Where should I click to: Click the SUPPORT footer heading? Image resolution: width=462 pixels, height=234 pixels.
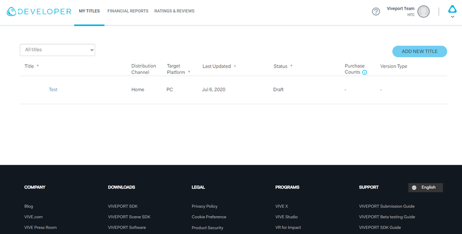click(368, 187)
